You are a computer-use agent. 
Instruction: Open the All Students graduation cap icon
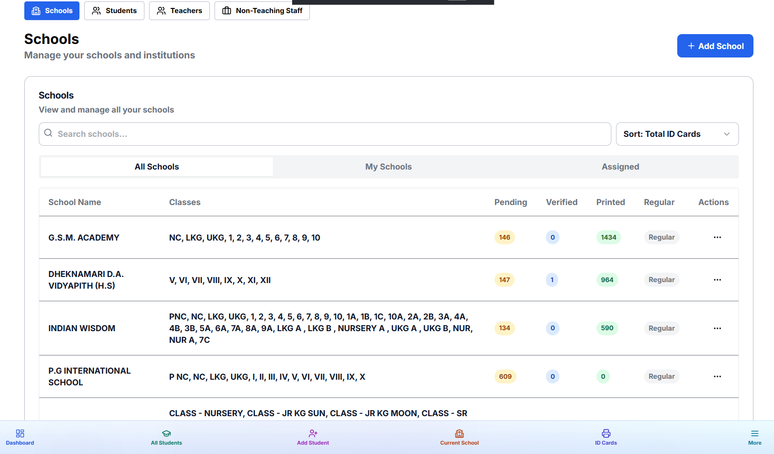coord(166,433)
